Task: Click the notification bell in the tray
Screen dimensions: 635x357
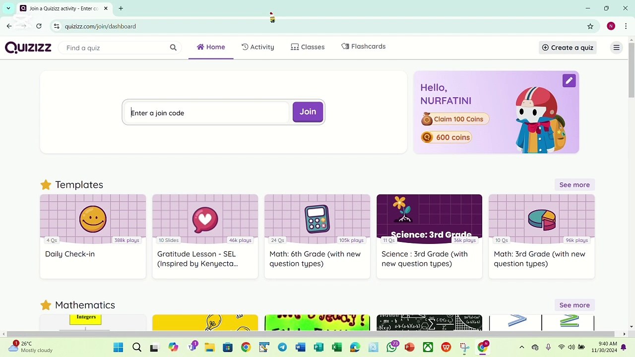Action: [x=624, y=348]
